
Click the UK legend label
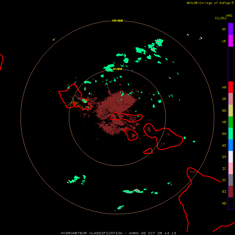(224, 41)
